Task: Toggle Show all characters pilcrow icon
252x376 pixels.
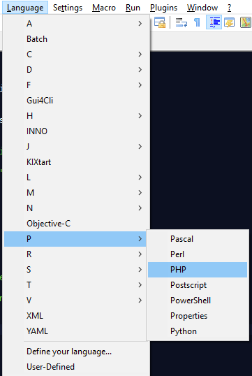Action: point(197,22)
